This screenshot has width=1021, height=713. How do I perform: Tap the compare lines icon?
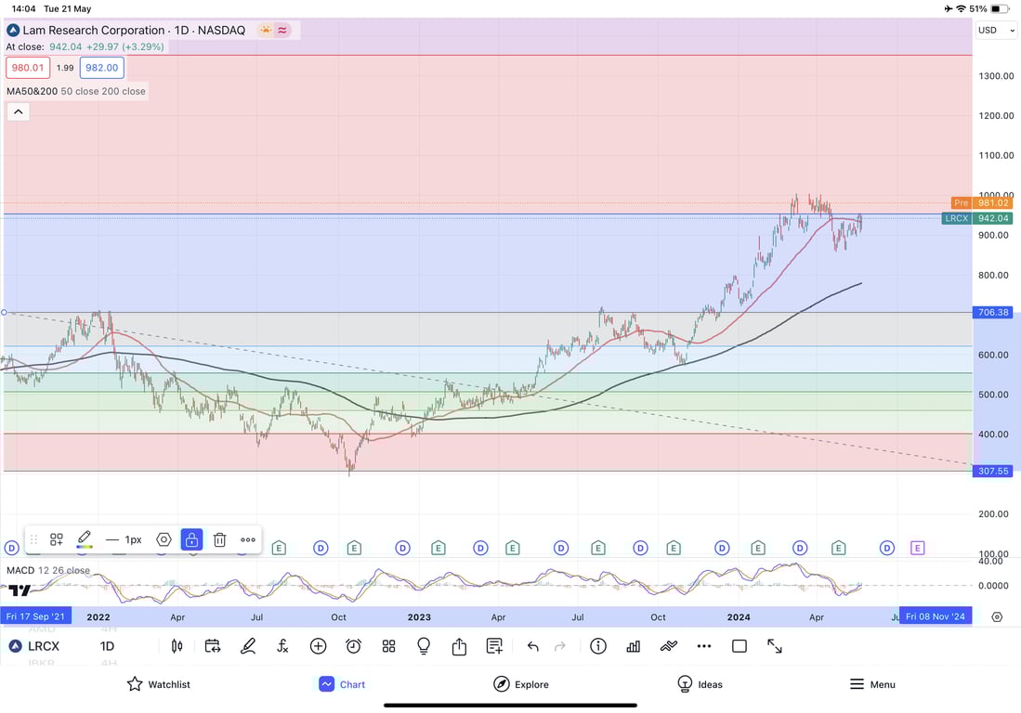pos(669,646)
